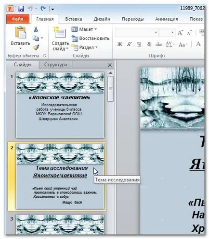Toggle underline Ч formatting
The image size is (209, 239).
tap(139, 44)
